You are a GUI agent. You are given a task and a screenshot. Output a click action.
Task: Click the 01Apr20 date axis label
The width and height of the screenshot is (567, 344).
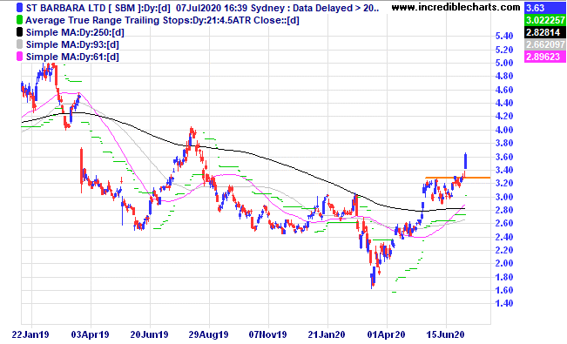386,334
